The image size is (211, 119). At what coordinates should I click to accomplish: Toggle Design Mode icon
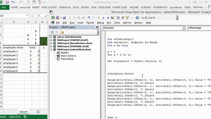tap(112, 18)
